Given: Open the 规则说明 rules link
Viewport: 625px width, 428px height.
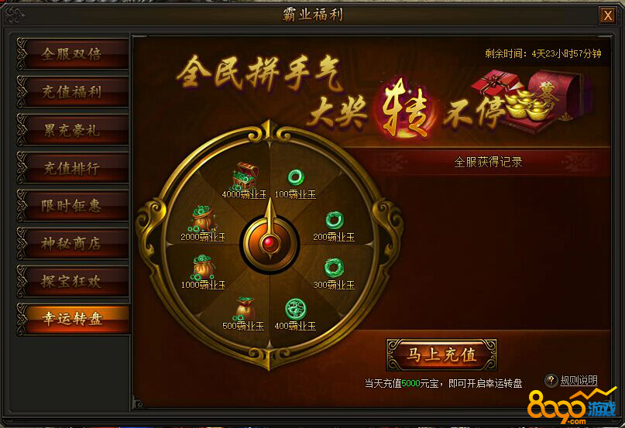Looking at the screenshot, I should [x=579, y=380].
